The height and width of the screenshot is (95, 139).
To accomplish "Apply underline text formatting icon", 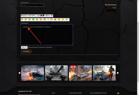I will coord(26,16).
